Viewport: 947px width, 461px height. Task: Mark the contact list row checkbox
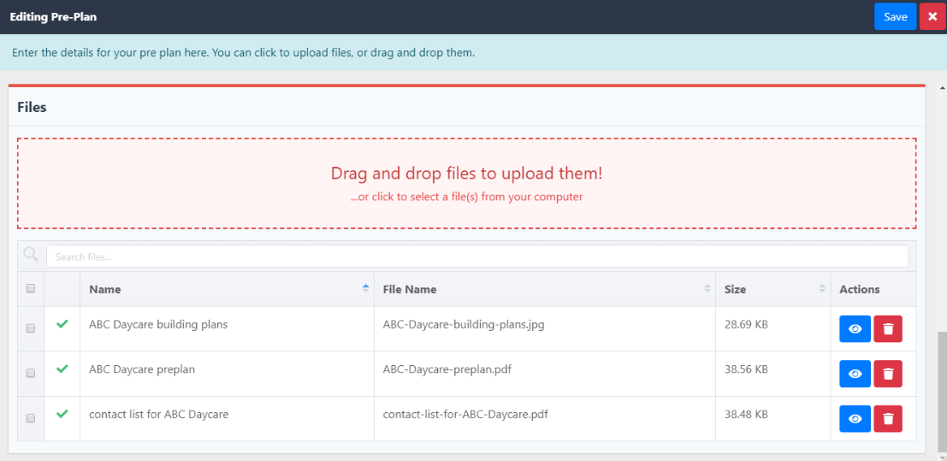31,418
